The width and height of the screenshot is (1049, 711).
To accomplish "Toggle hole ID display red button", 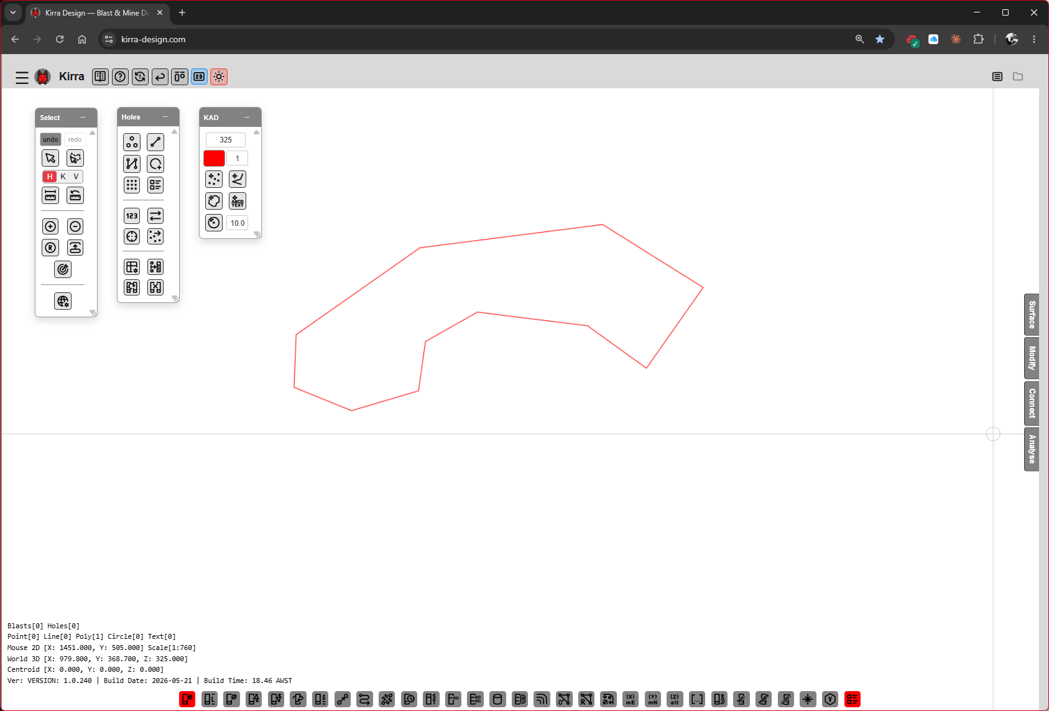I will pos(187,699).
